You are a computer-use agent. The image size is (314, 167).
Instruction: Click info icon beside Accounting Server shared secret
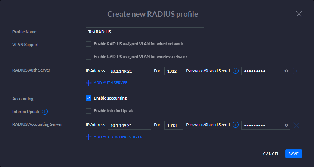[x=236, y=125]
